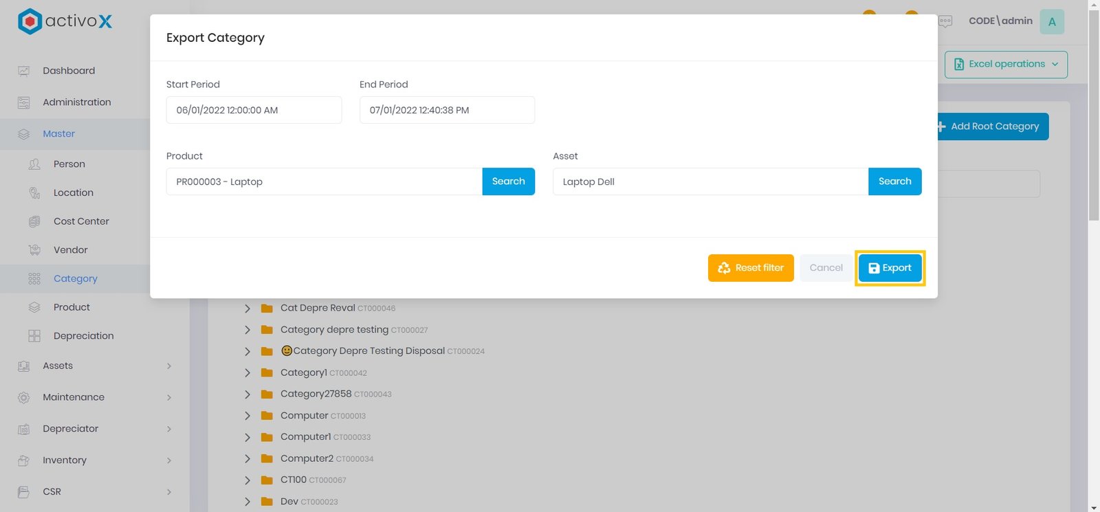Expand the Computer2 category node
This screenshot has height=512, width=1100.
pos(247,458)
